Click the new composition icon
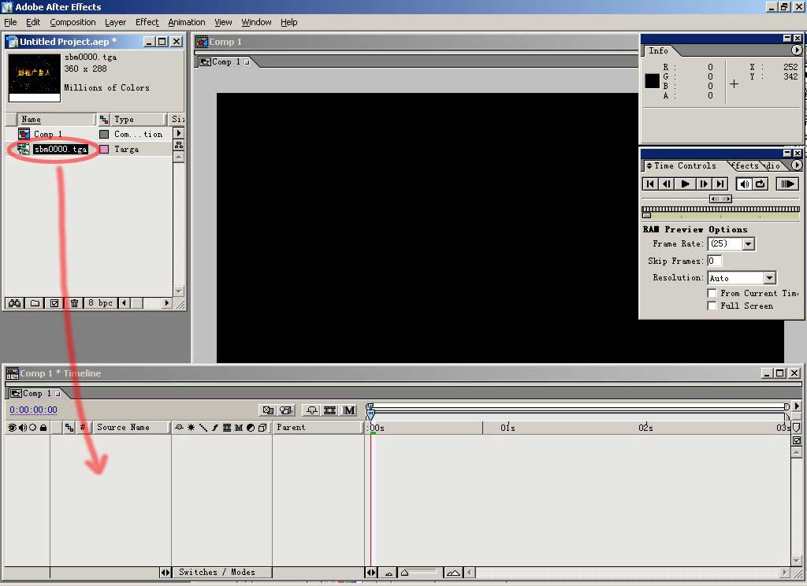Viewport: 807px width, 586px height. coord(54,303)
